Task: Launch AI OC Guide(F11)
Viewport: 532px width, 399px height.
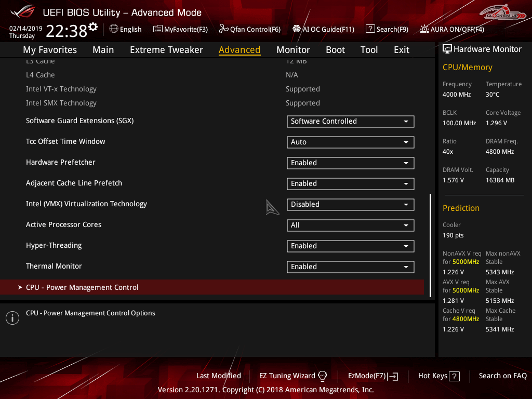Action: (323, 29)
